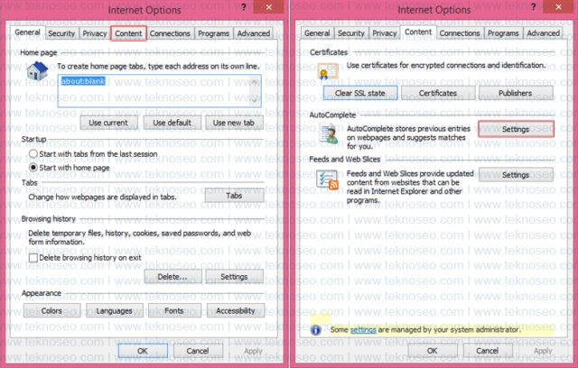Close the left Internet Options window
Image resolution: width=578 pixels, height=368 pixels.
pos(269,7)
